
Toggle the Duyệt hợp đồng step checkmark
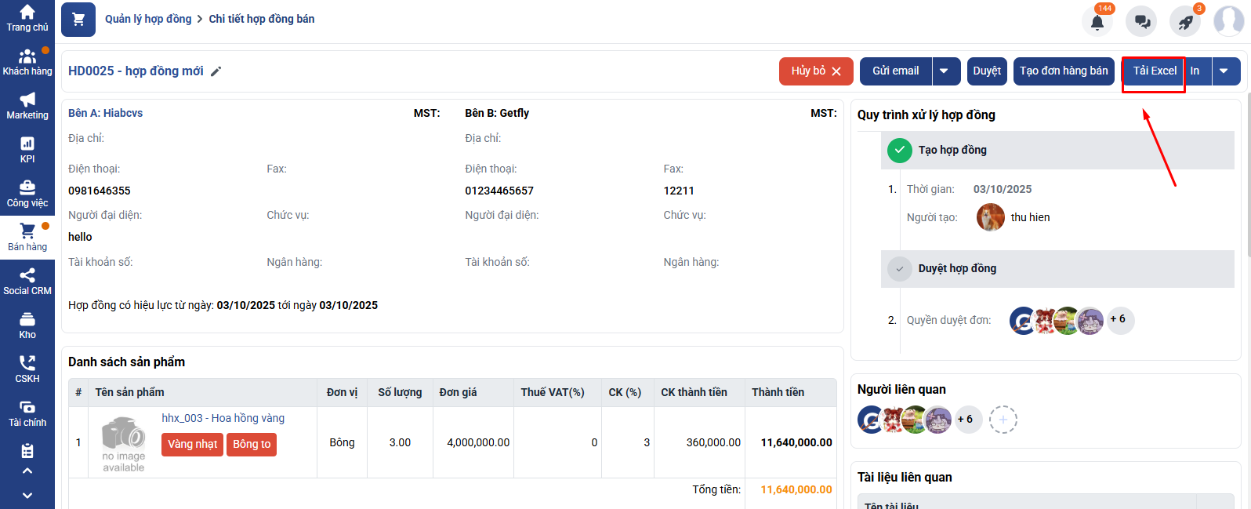click(899, 268)
